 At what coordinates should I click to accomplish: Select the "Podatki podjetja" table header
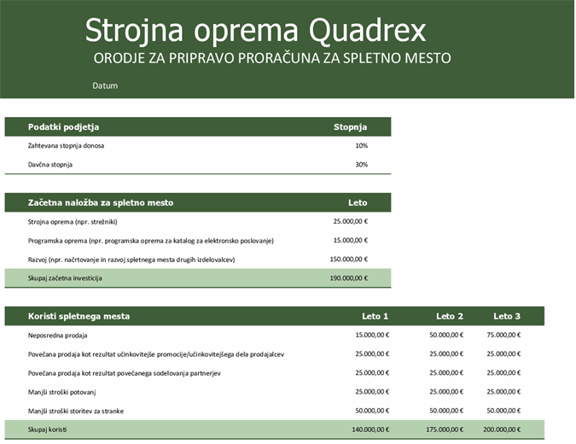tap(64, 127)
